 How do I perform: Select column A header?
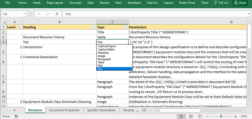coord(15,22)
